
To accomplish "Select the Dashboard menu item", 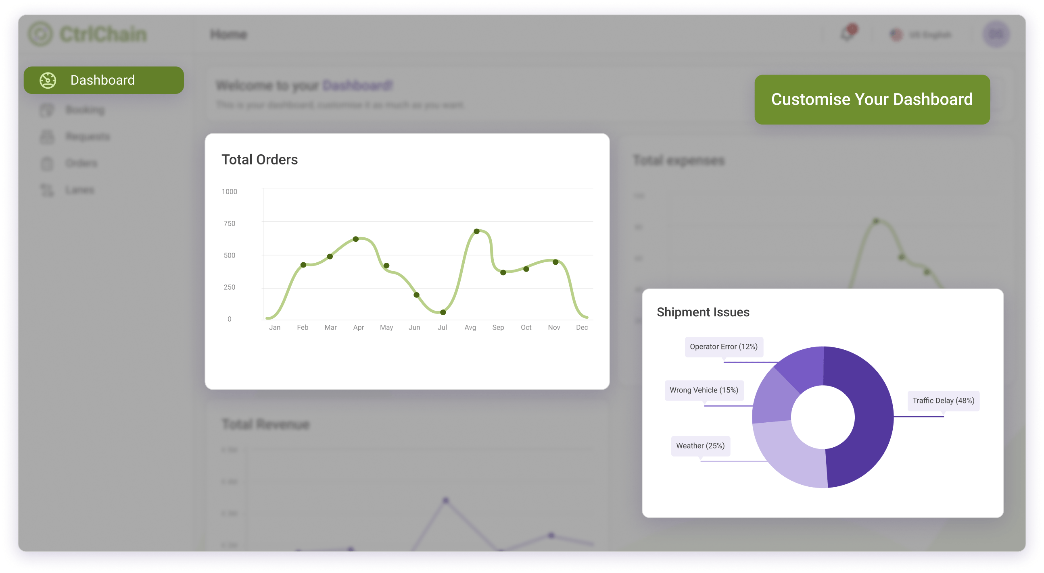I will click(x=103, y=80).
